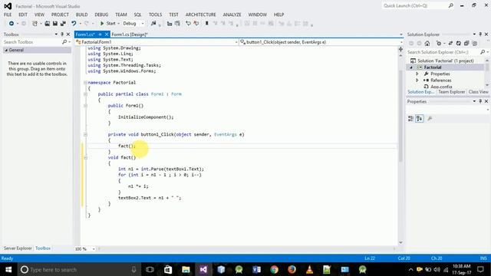Search icon in the Toolbox search box
Screen dimensions: 491x276
[64, 42]
